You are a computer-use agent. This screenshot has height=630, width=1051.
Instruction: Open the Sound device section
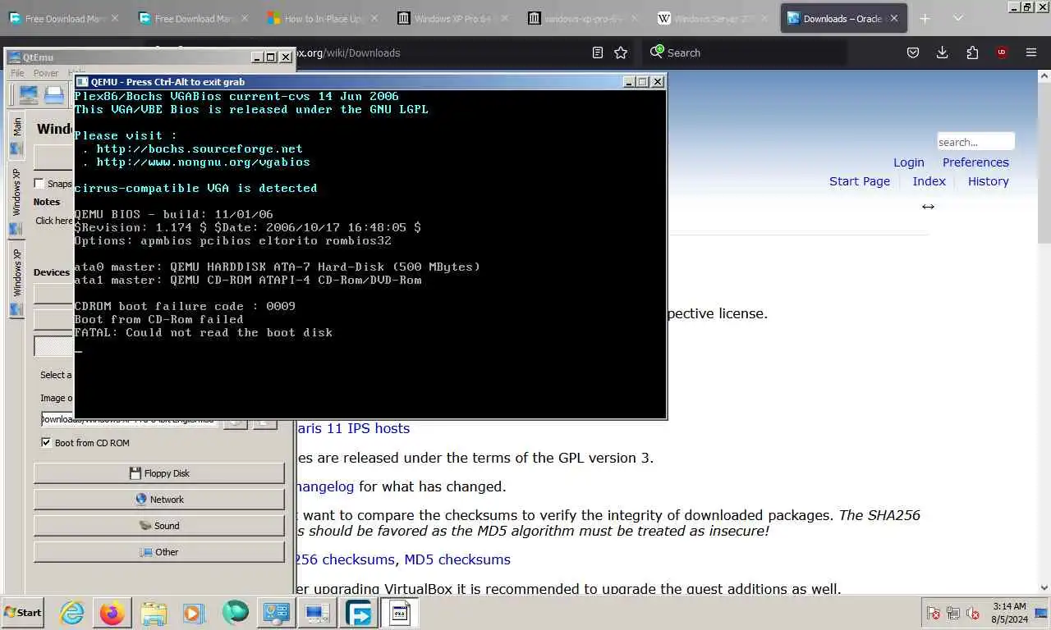click(158, 526)
